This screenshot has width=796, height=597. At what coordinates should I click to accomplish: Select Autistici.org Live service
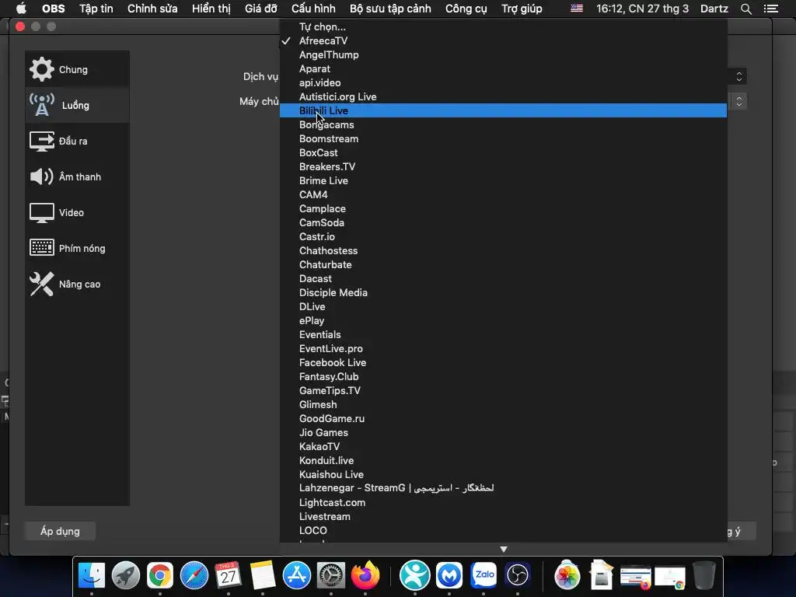coord(503,96)
